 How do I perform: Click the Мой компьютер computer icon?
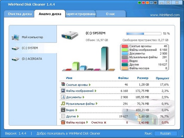point(16,38)
